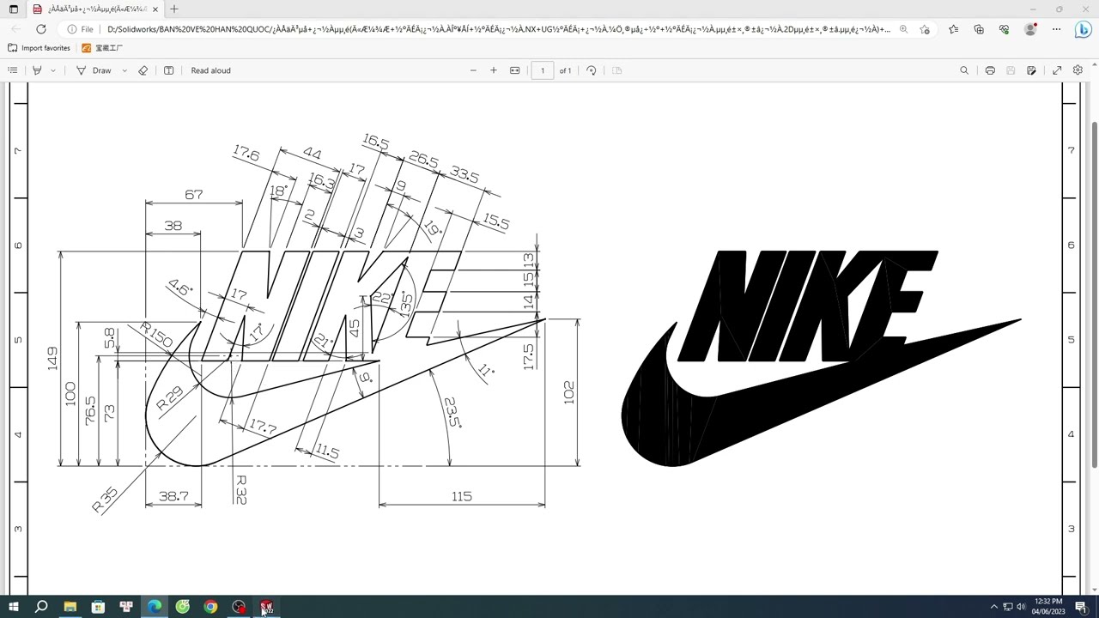Screen dimensions: 1099x618
Task: Open the Bing Copilot sidebar button
Action: [x=1083, y=29]
